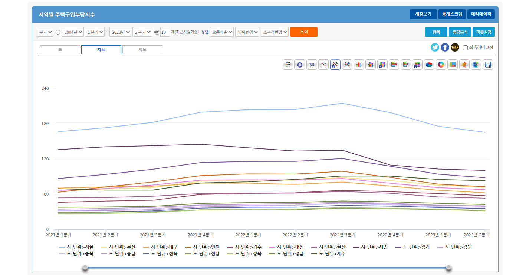Open the 분기 period type dropdown

point(45,32)
